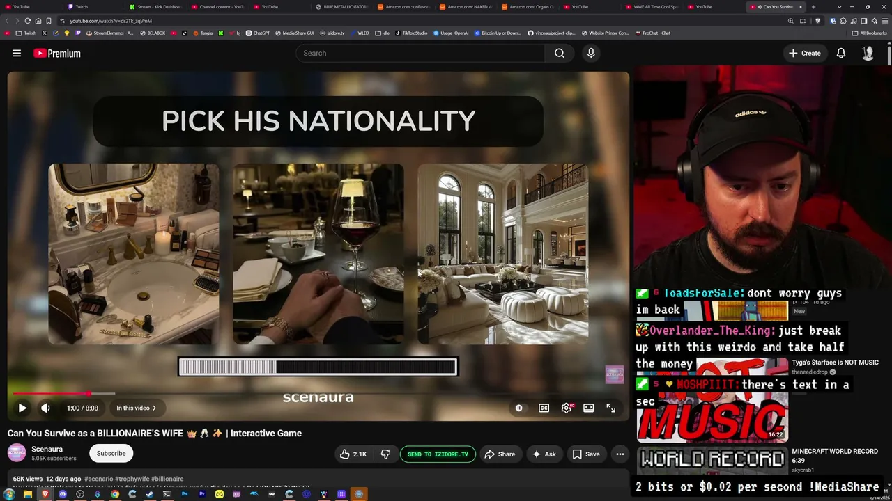Image resolution: width=892 pixels, height=501 pixels.
Task: Close the 'Can You Survive' tab
Action: [801, 7]
